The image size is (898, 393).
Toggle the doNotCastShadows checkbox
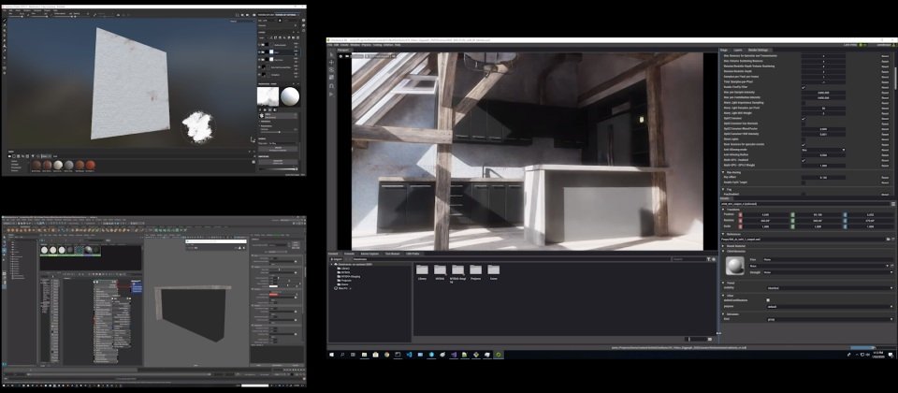pos(768,300)
